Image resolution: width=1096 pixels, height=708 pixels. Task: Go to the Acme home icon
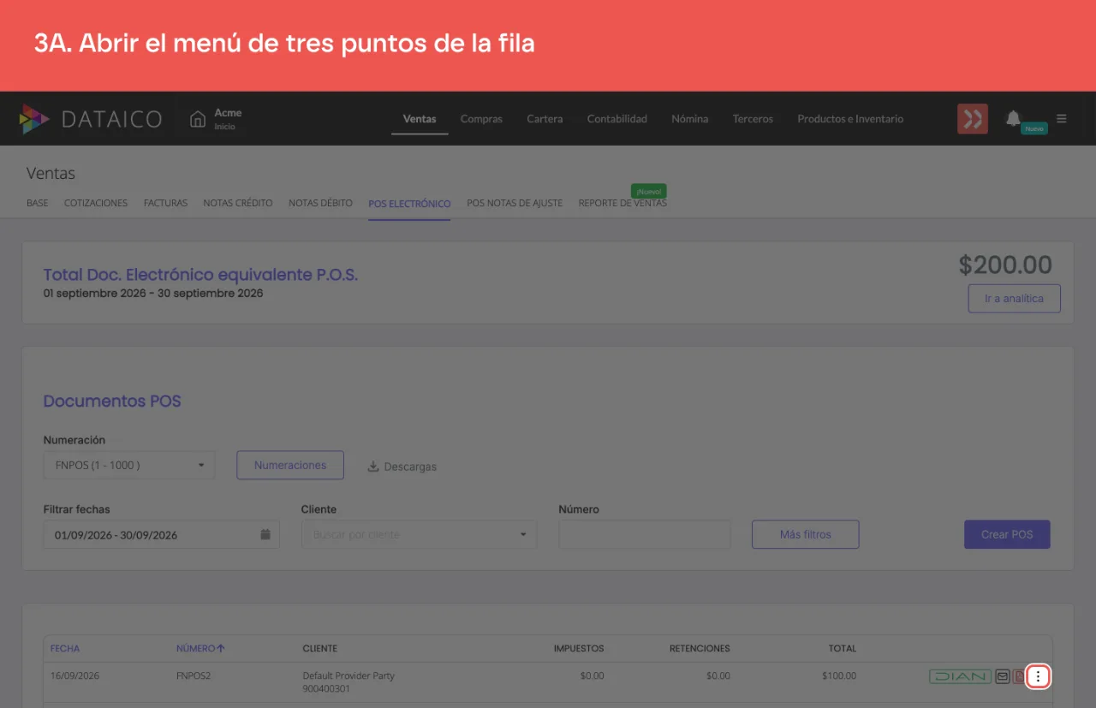pyautogui.click(x=198, y=119)
